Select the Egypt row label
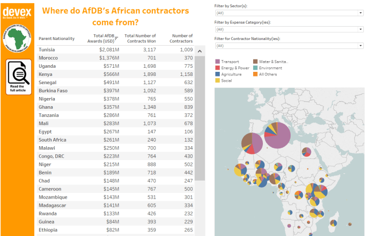369x236 pixels. click(45, 132)
